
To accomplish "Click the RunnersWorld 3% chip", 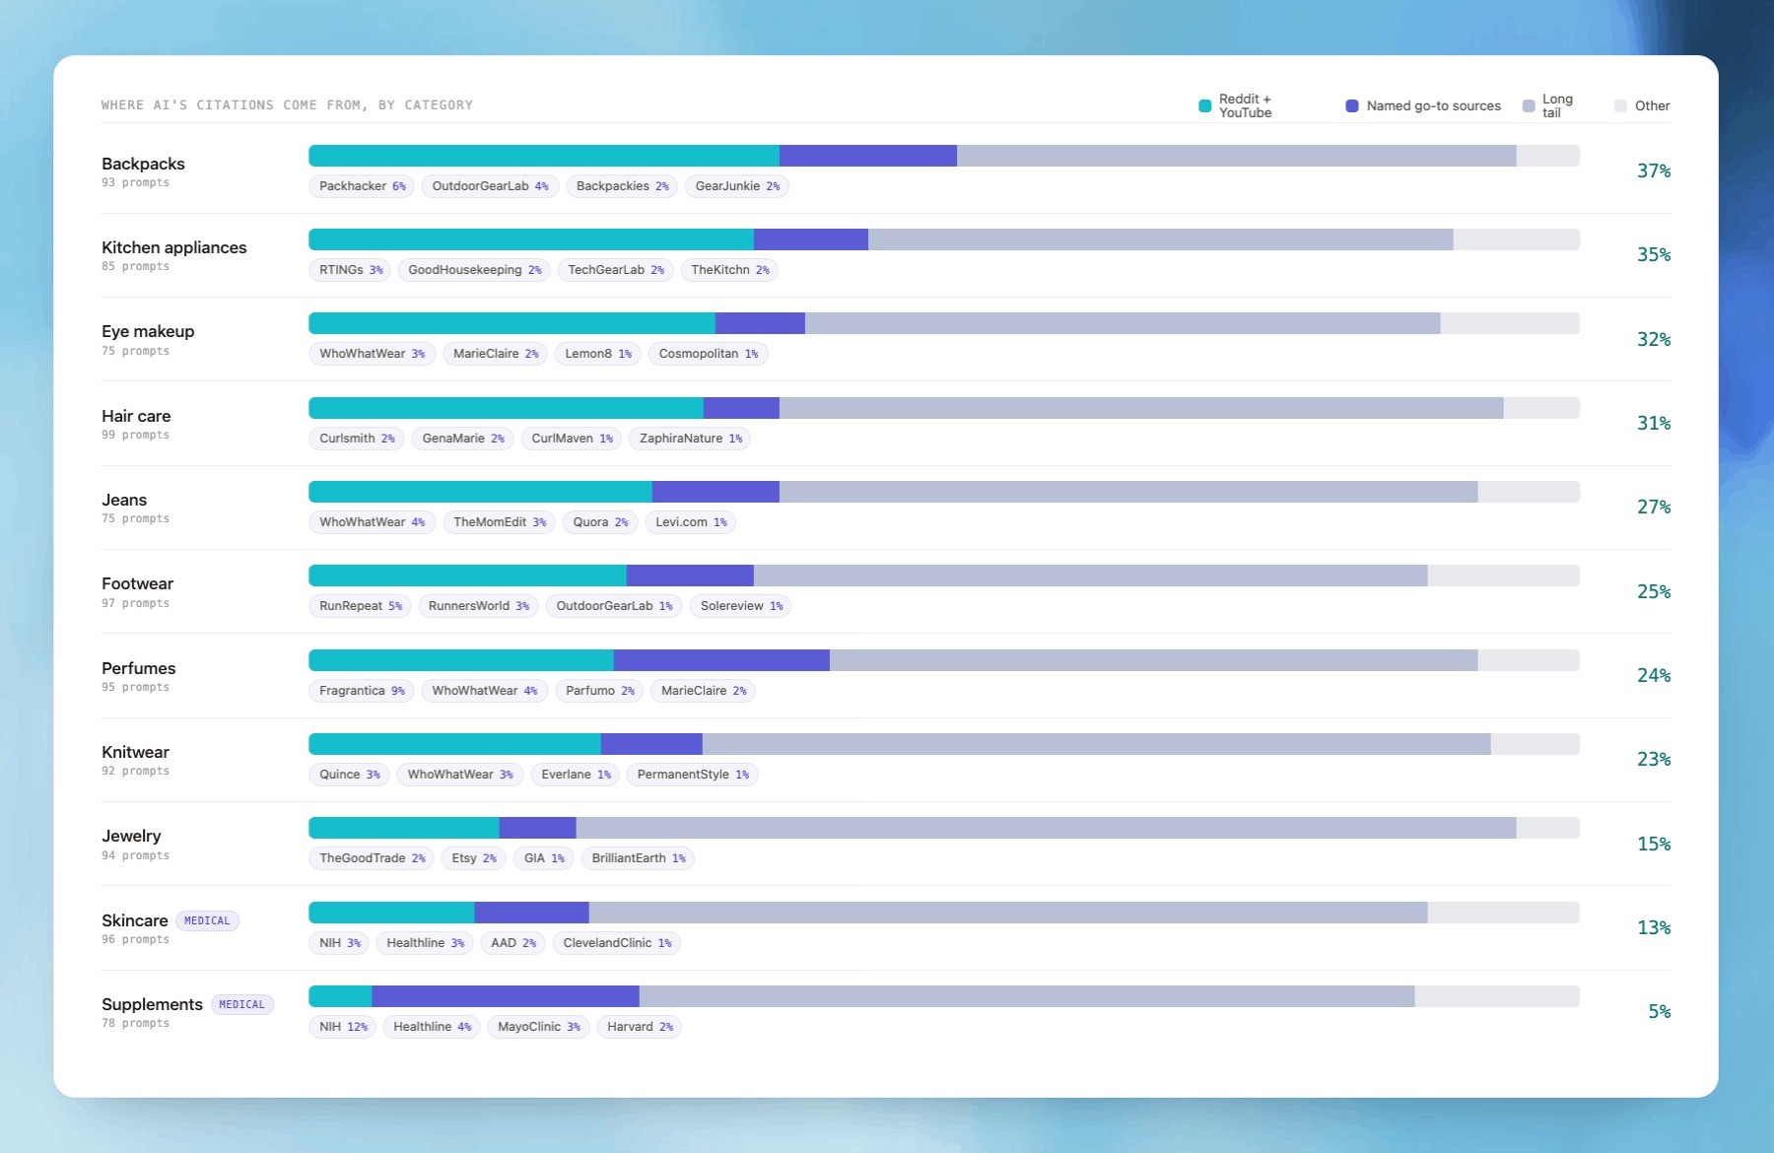I will click(x=478, y=606).
